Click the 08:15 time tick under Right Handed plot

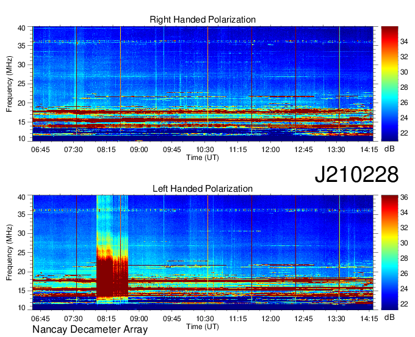tap(106, 150)
